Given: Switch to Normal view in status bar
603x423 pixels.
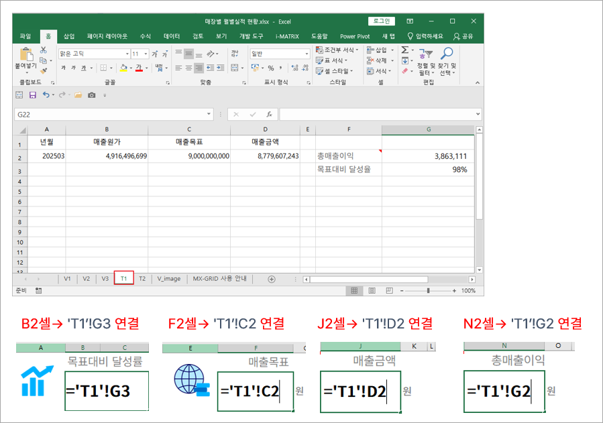Looking at the screenshot, I should coord(354,291).
